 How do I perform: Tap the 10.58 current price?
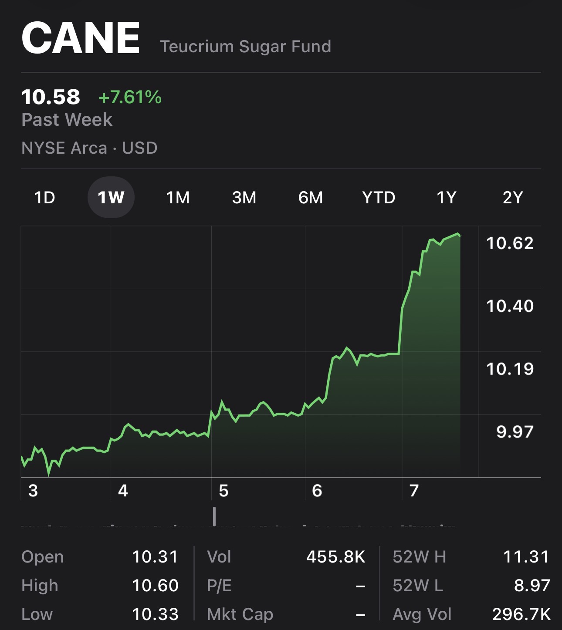51,97
